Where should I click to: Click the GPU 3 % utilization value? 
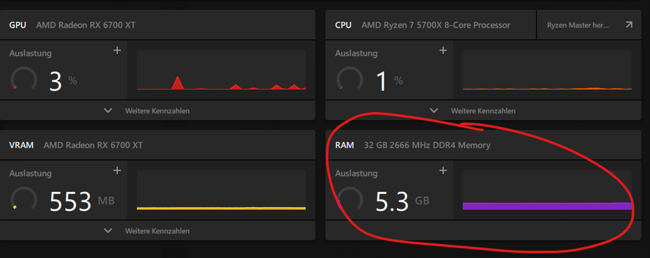[63, 81]
